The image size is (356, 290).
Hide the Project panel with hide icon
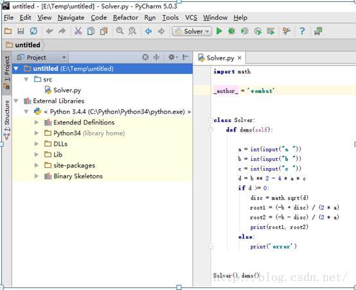186,57
